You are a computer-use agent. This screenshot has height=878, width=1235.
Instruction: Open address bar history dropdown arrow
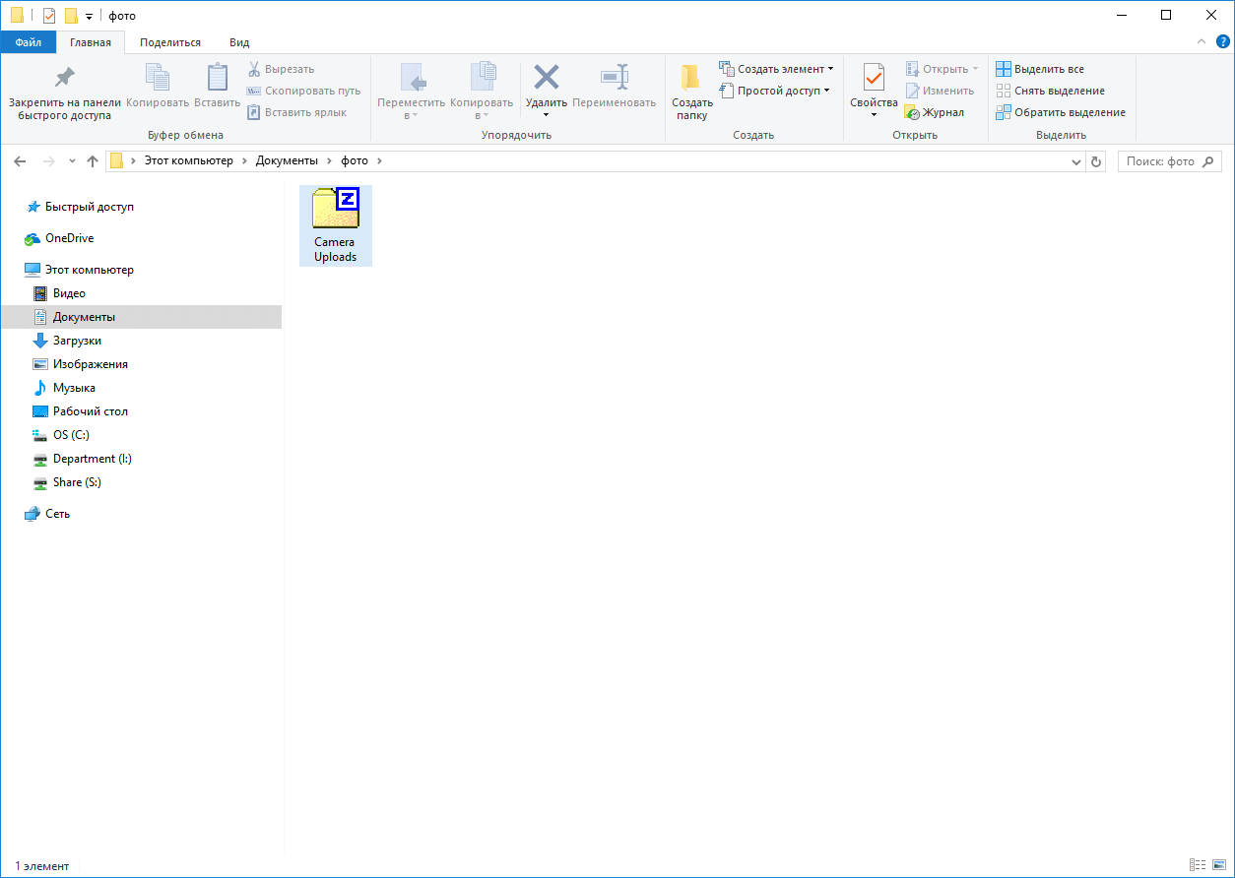point(1076,161)
